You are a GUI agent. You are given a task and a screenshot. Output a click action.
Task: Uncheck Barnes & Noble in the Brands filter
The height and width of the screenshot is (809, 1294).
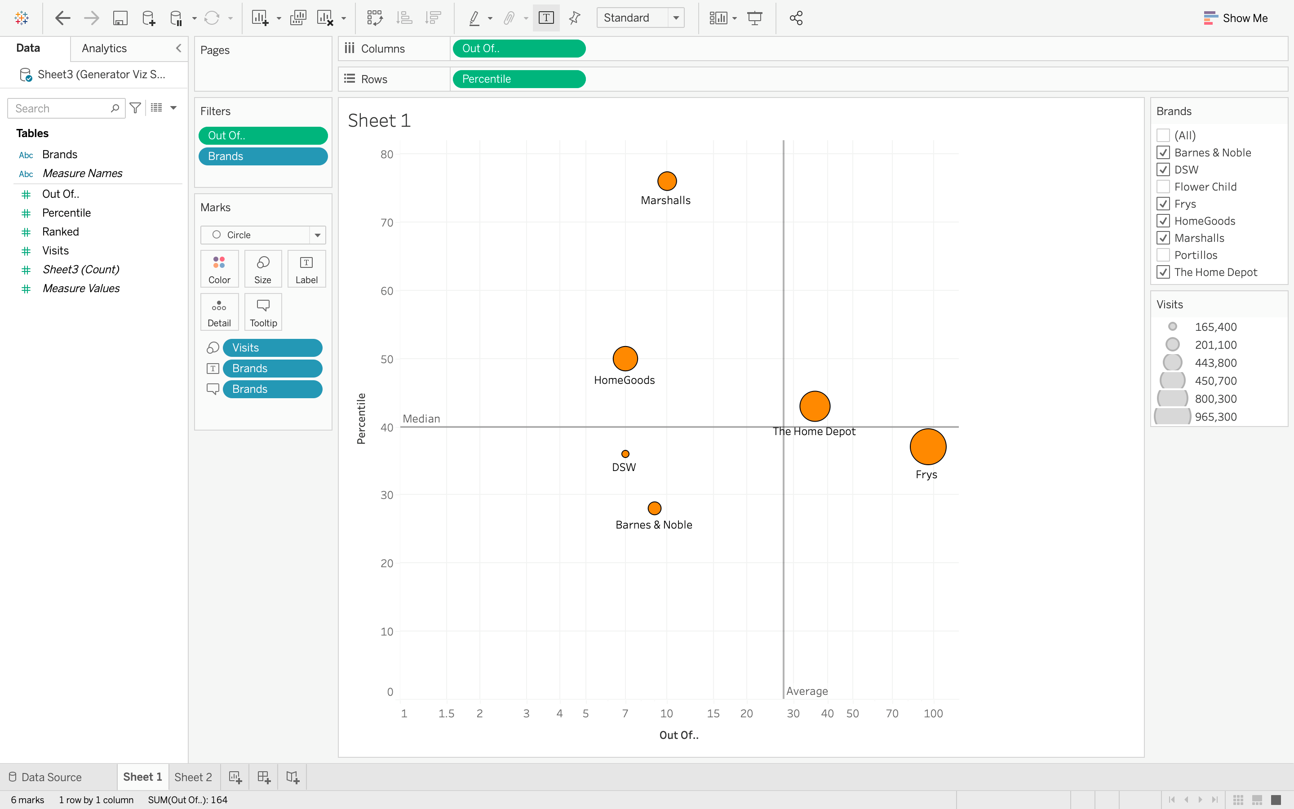pyautogui.click(x=1164, y=152)
